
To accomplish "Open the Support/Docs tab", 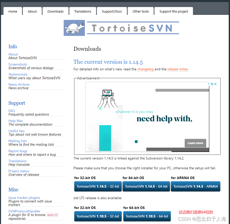I will [111, 11].
